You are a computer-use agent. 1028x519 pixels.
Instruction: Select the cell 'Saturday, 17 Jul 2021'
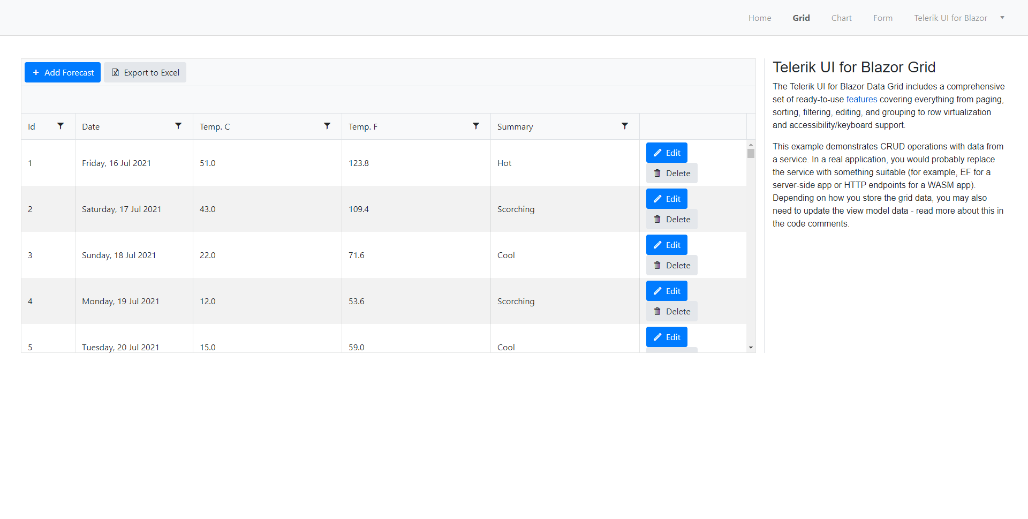(134, 209)
